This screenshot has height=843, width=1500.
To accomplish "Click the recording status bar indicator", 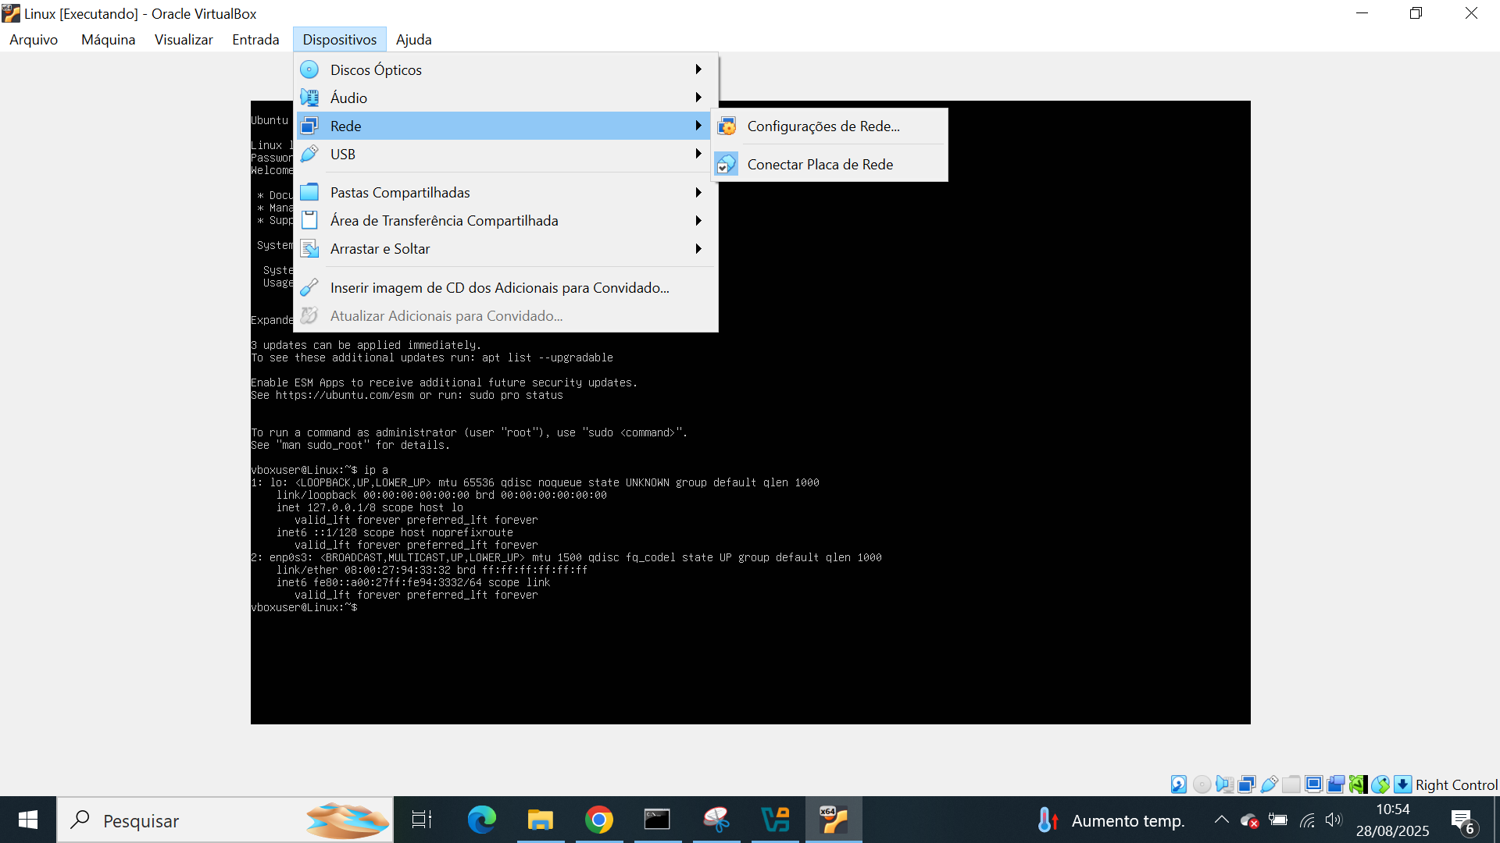I will point(1336,784).
